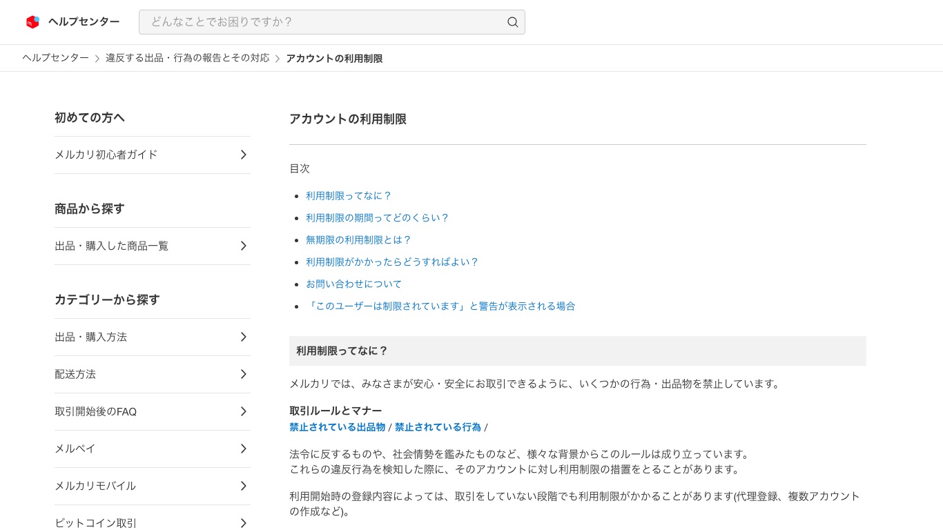Click chevron beside 配送方法
This screenshot has height=530, width=943.
pos(244,374)
